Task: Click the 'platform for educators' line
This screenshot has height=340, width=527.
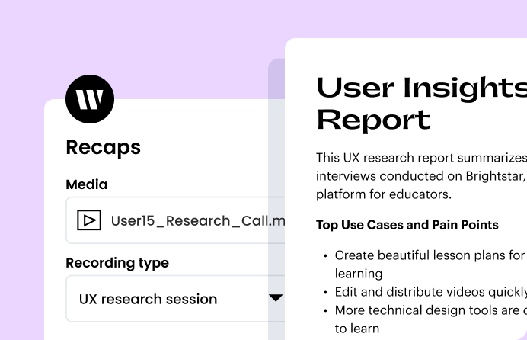Action: (384, 194)
